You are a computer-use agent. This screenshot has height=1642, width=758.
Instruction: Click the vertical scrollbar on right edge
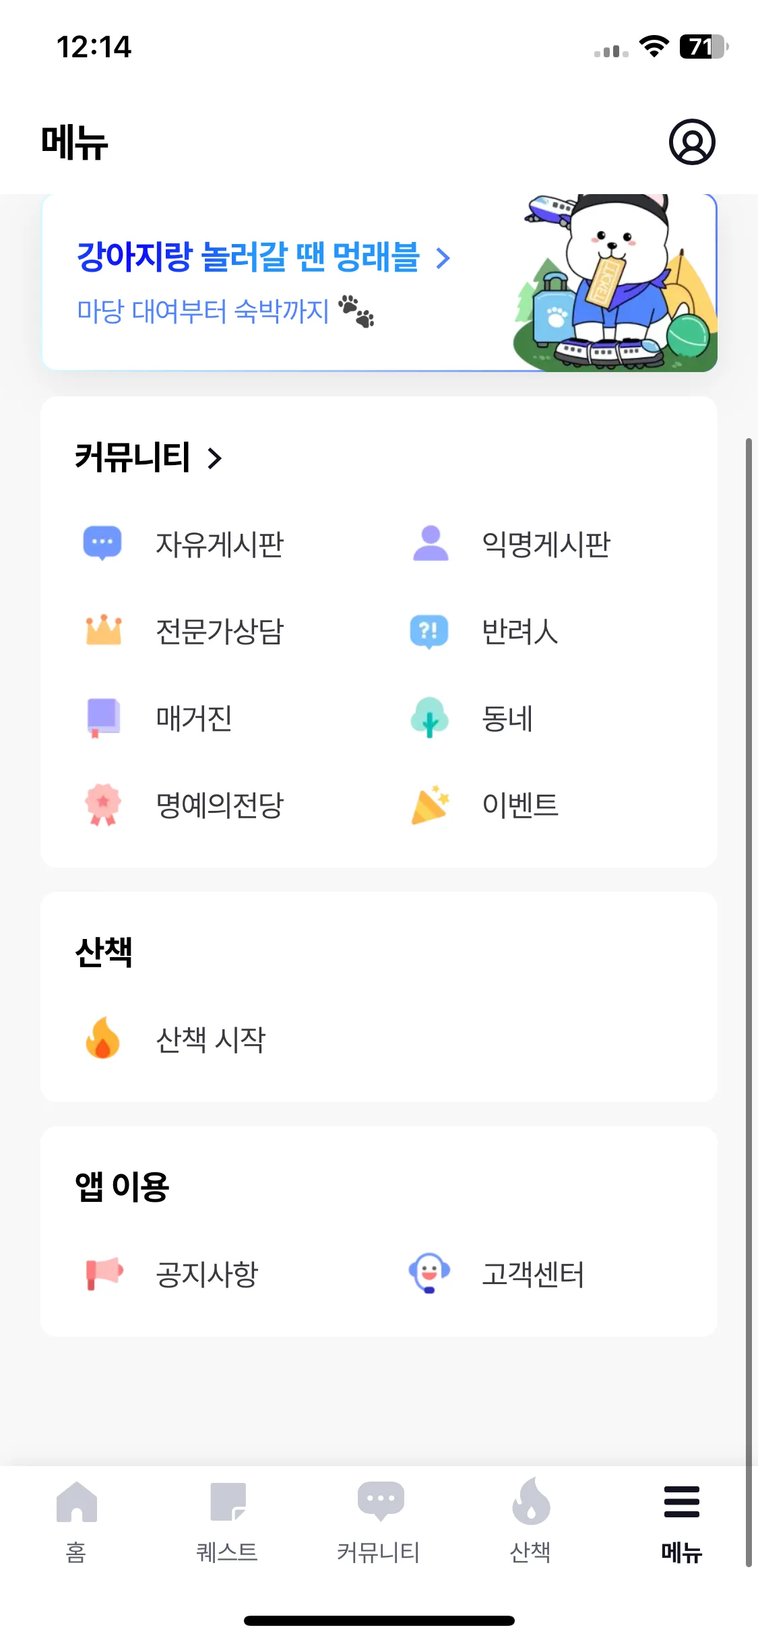[749, 1002]
